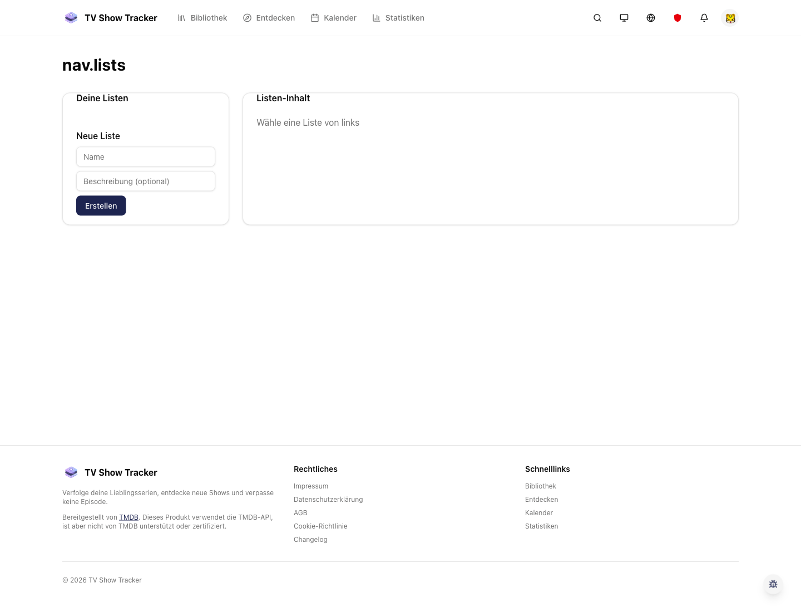Click the monitor theme icon in header
Viewport: 801px width, 612px height.
[624, 18]
